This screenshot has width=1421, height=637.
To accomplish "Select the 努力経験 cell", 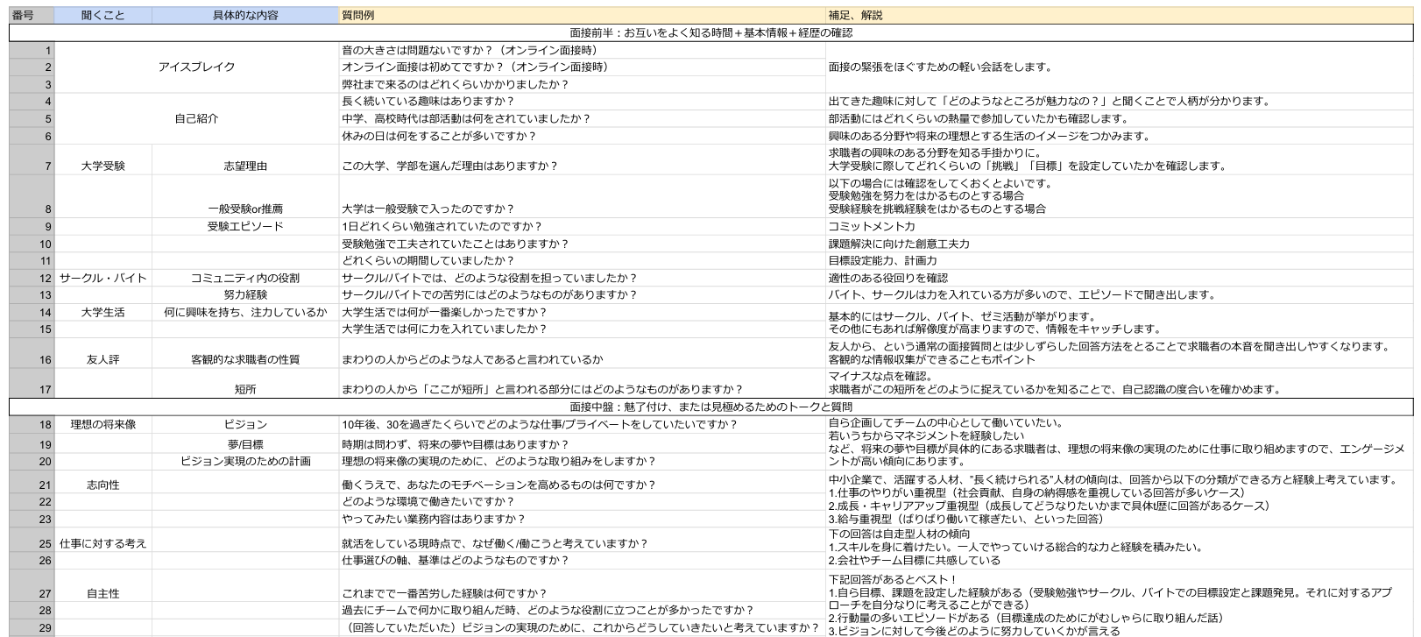I will 245,295.
